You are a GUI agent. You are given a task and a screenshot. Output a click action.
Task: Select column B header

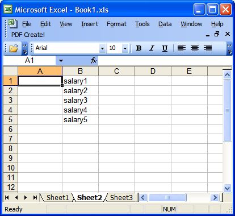[80, 71]
